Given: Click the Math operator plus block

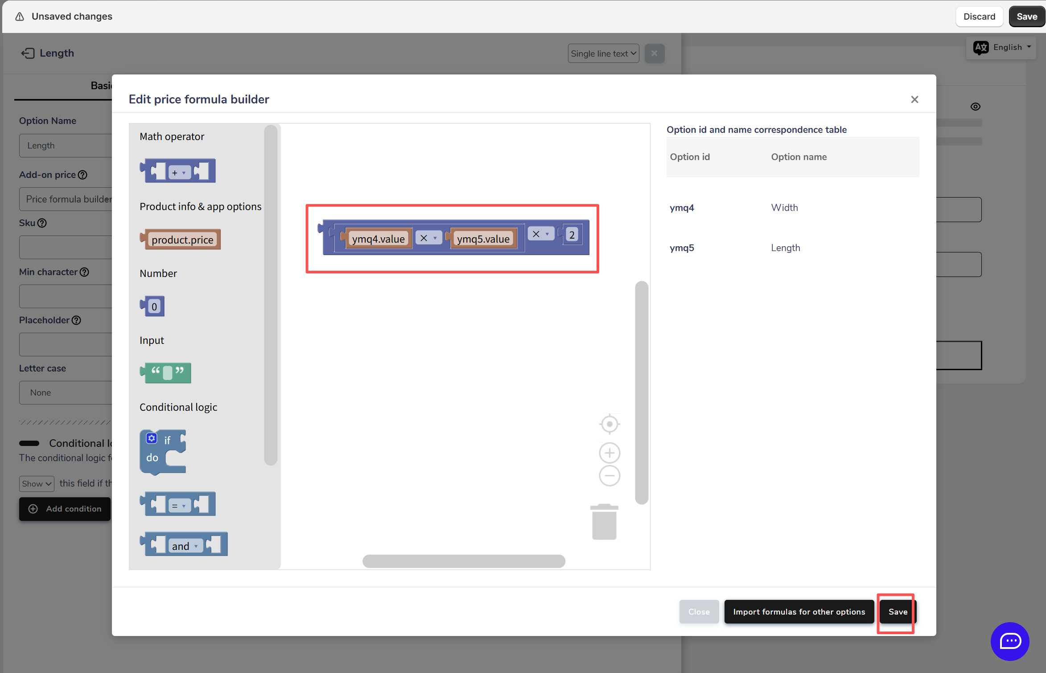Looking at the screenshot, I should click(178, 171).
